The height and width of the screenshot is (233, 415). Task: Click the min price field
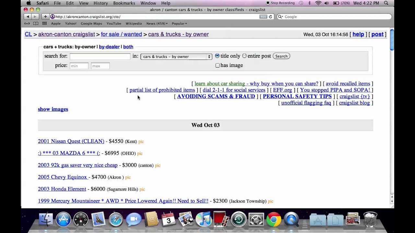79,66
